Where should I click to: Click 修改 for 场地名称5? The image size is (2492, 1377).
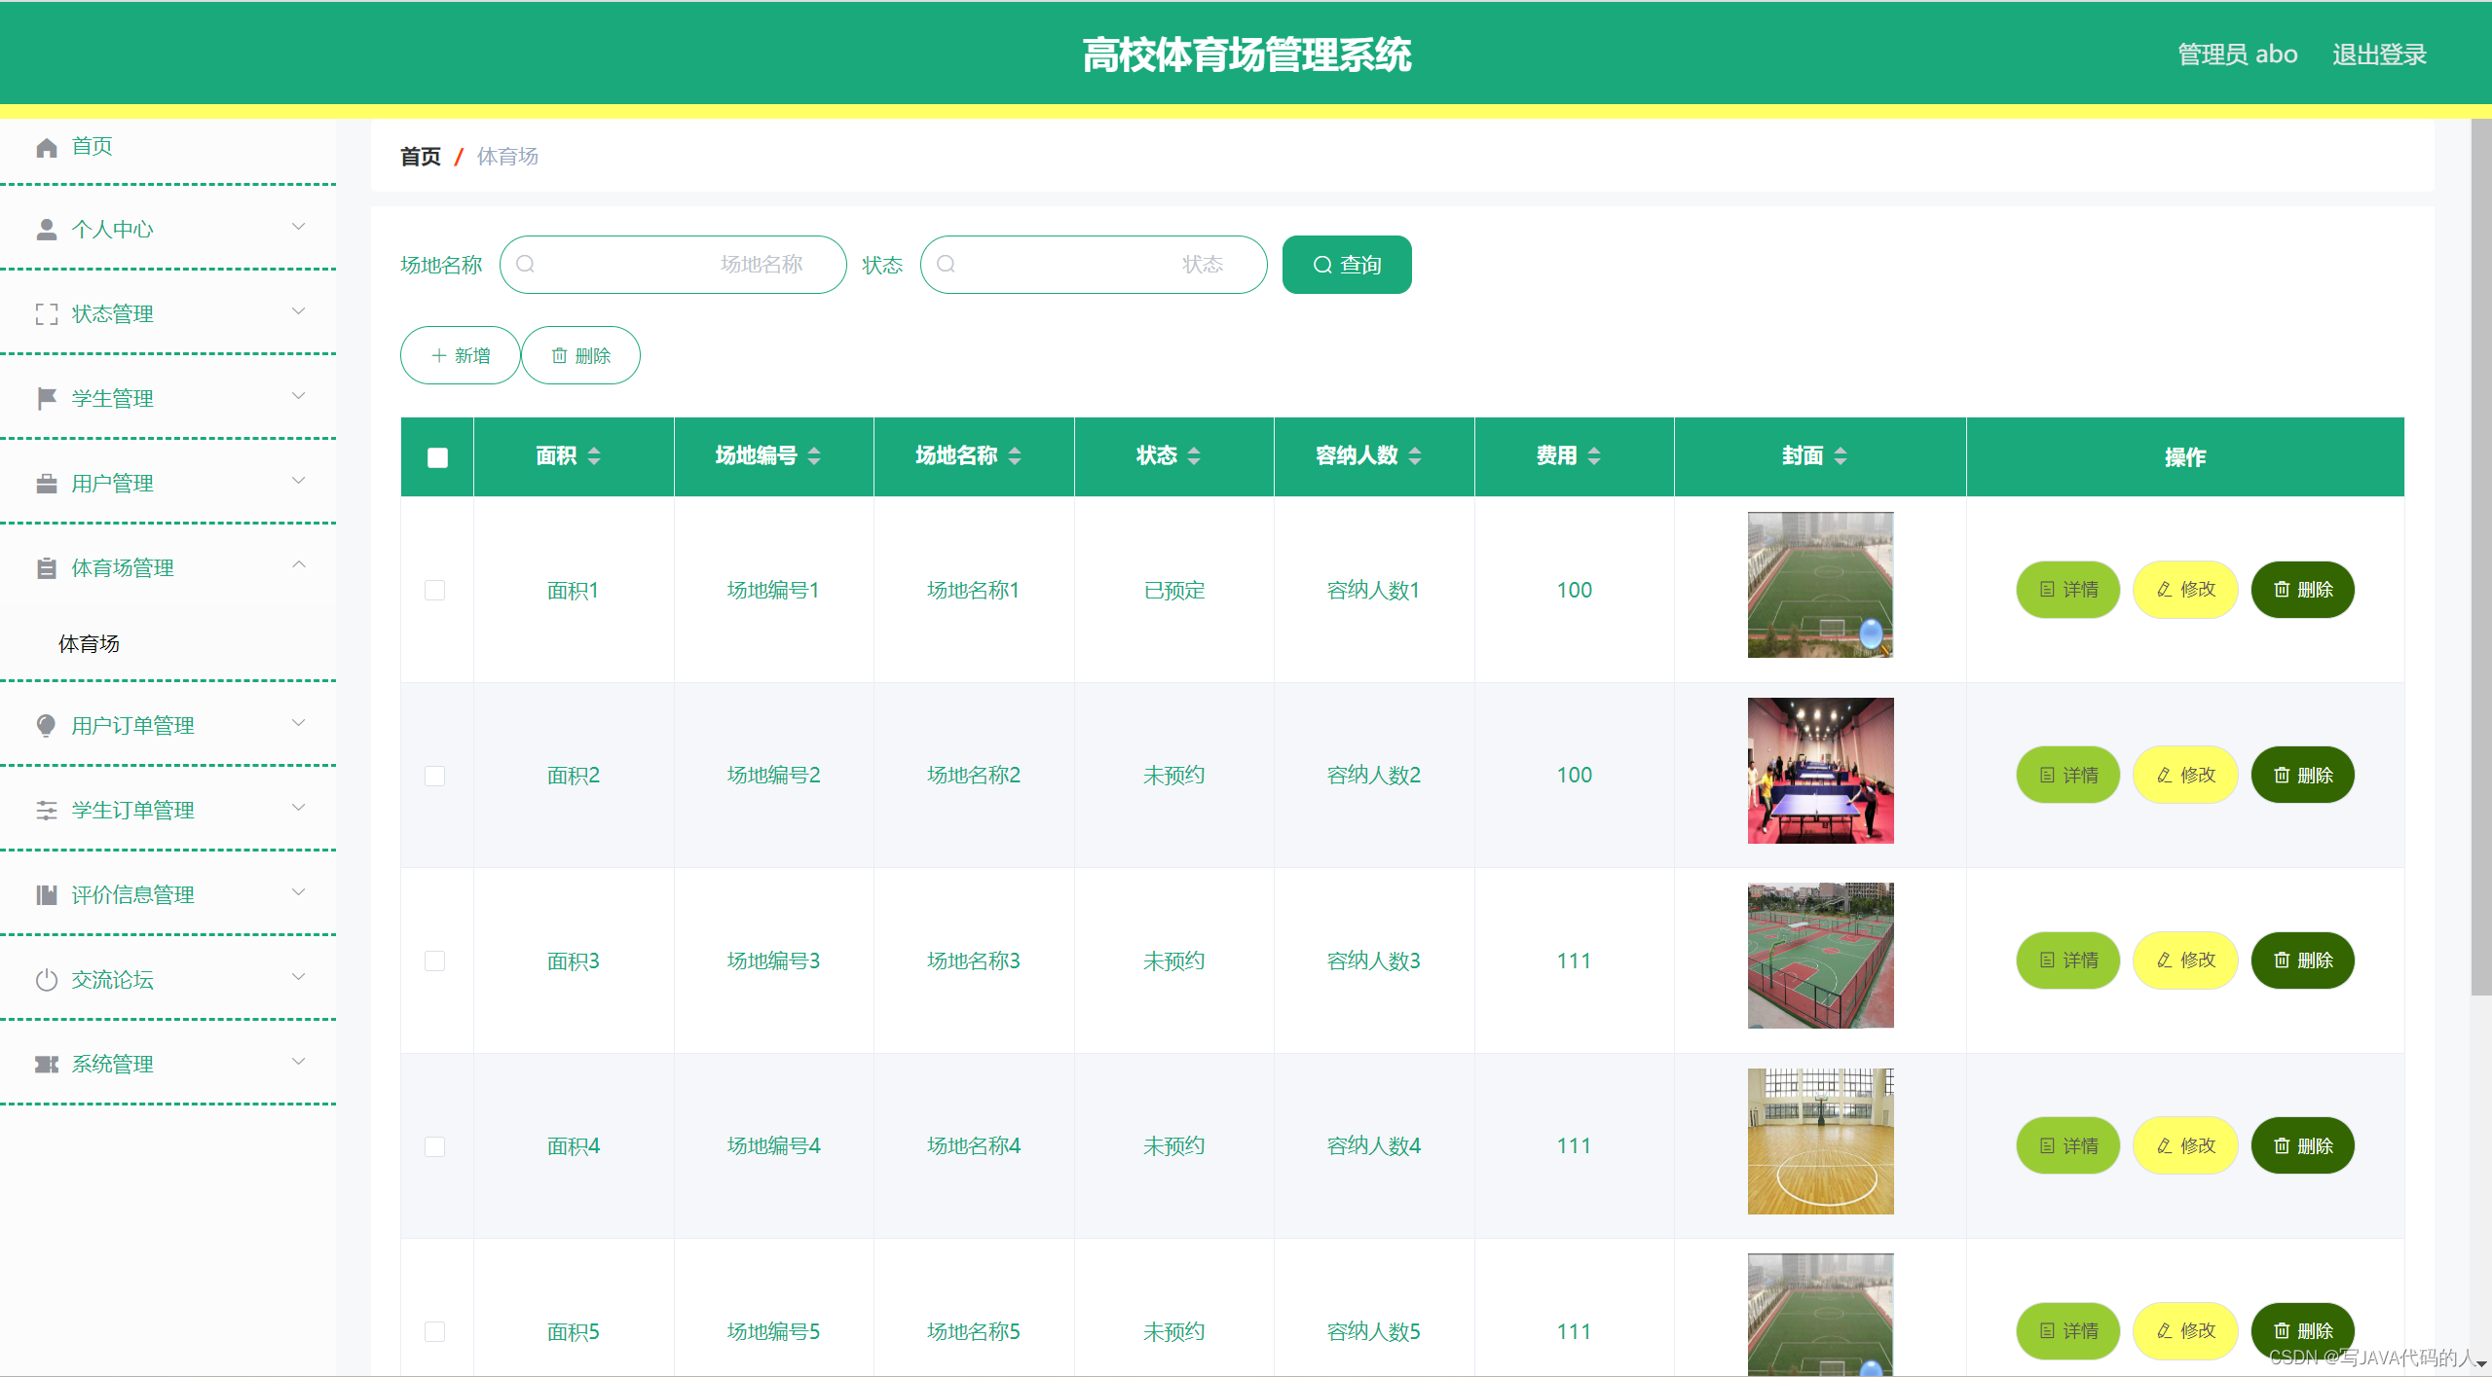pos(2186,1331)
